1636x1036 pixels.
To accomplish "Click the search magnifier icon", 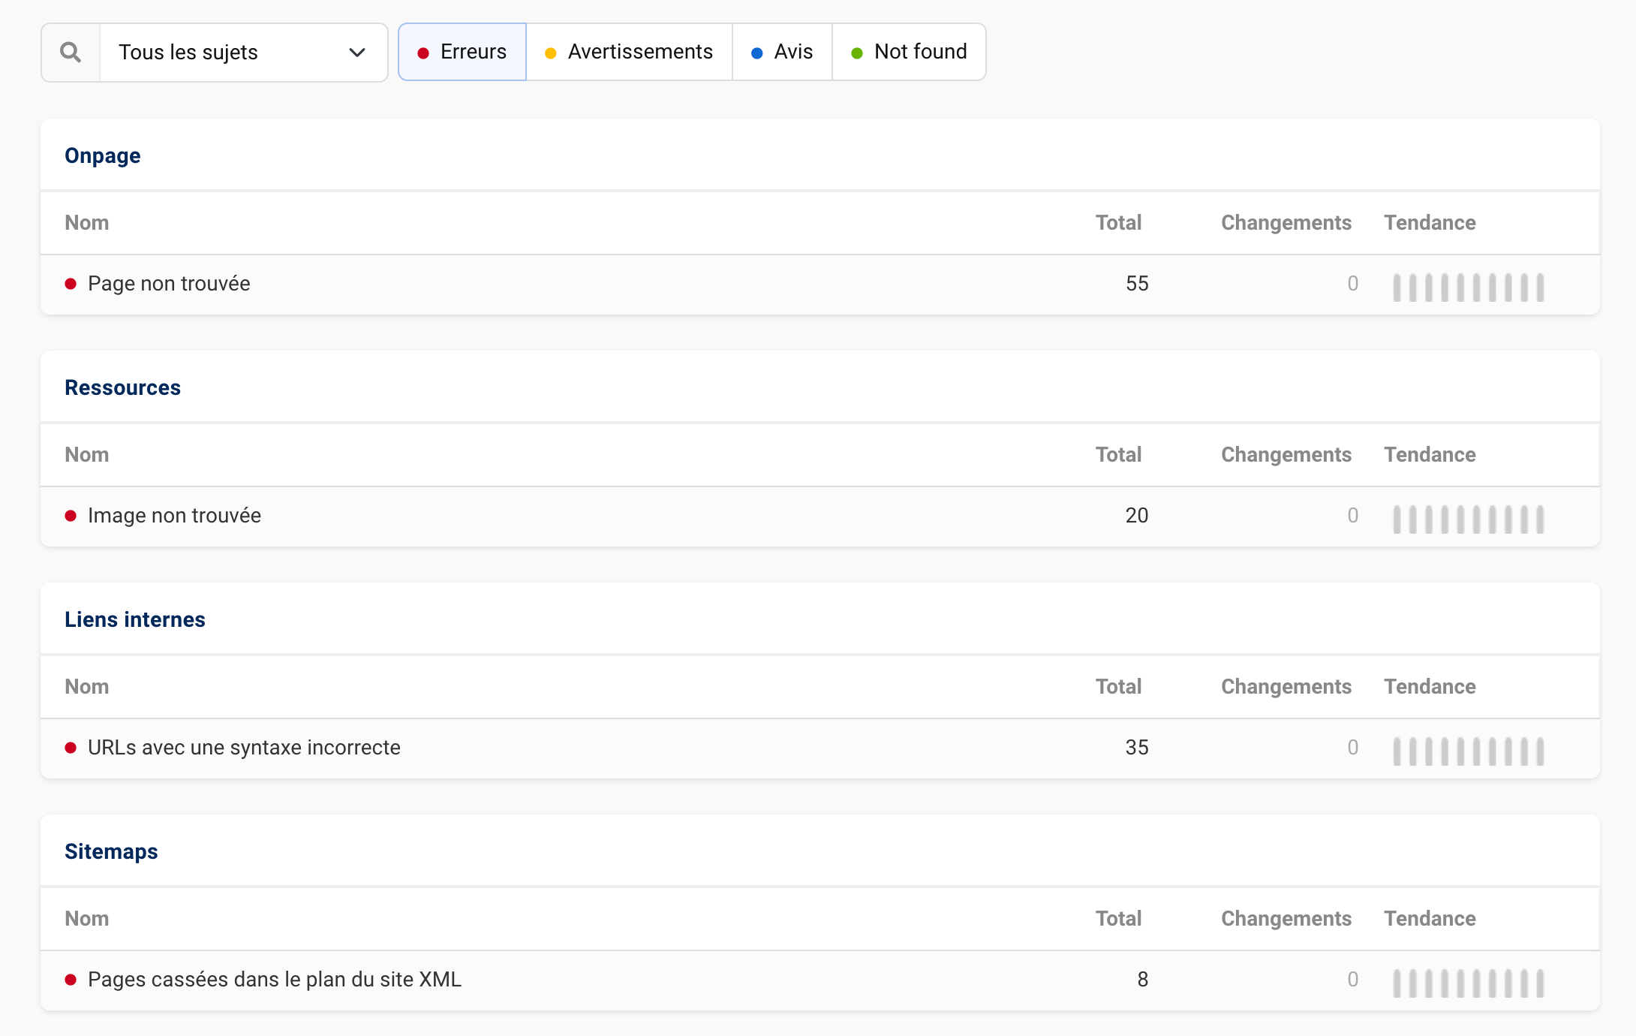I will pos(71,53).
